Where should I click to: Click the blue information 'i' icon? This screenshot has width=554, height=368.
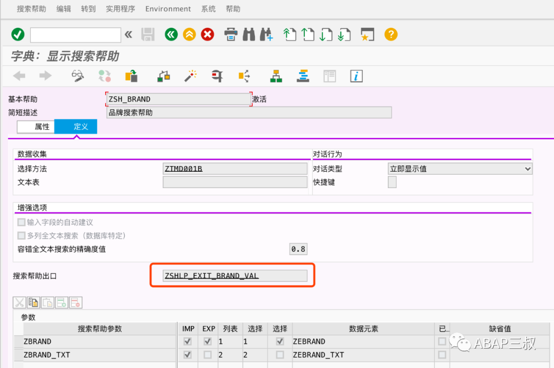pos(356,76)
